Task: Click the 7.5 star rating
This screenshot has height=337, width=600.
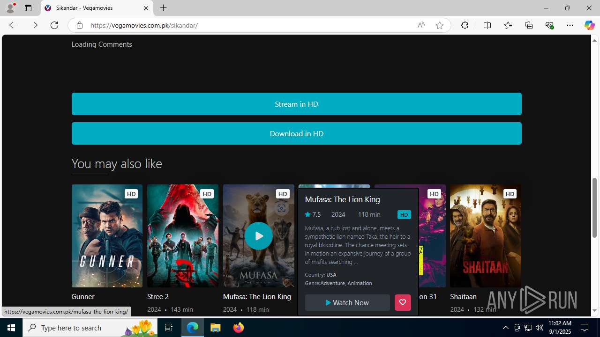Action: click(313, 214)
